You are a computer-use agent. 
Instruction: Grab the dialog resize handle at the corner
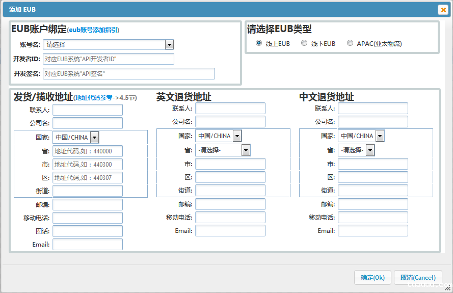click(447, 288)
